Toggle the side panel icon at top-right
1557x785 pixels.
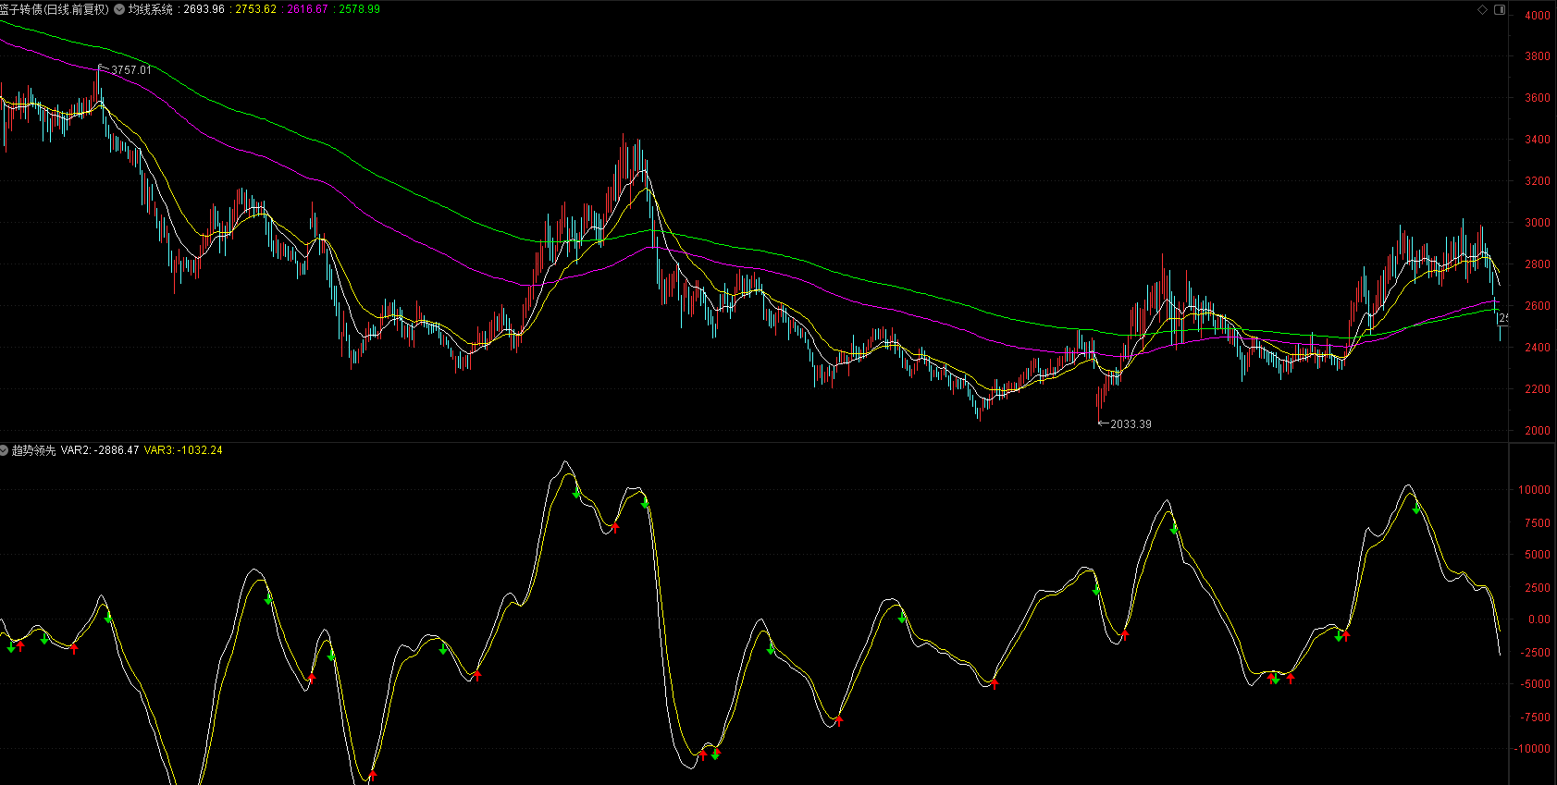pos(1500,9)
